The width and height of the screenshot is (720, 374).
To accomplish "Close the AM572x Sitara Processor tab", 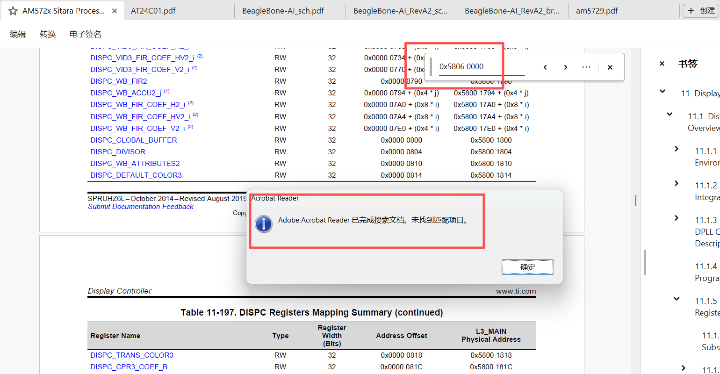I will point(115,11).
